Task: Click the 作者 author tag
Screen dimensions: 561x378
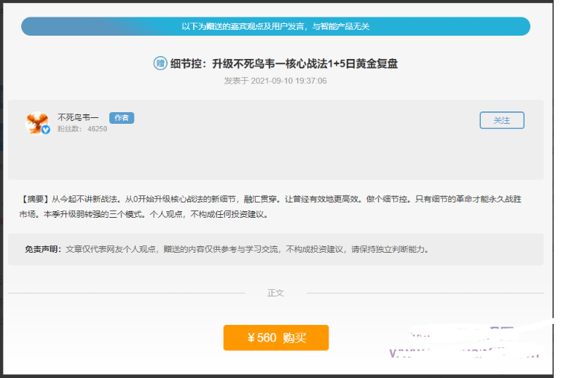Action: pos(122,118)
